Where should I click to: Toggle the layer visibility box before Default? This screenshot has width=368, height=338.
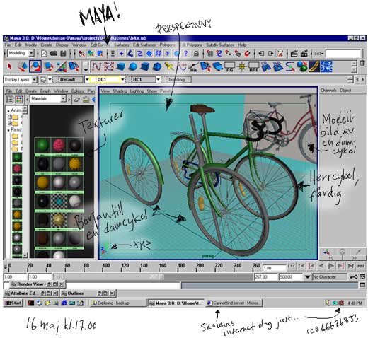tap(56, 80)
